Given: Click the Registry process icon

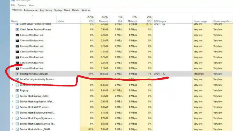Looking at the screenshot, I should pos(17,91).
